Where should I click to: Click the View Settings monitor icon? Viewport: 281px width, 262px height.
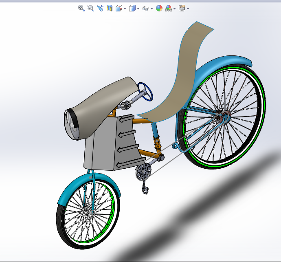click(x=182, y=8)
